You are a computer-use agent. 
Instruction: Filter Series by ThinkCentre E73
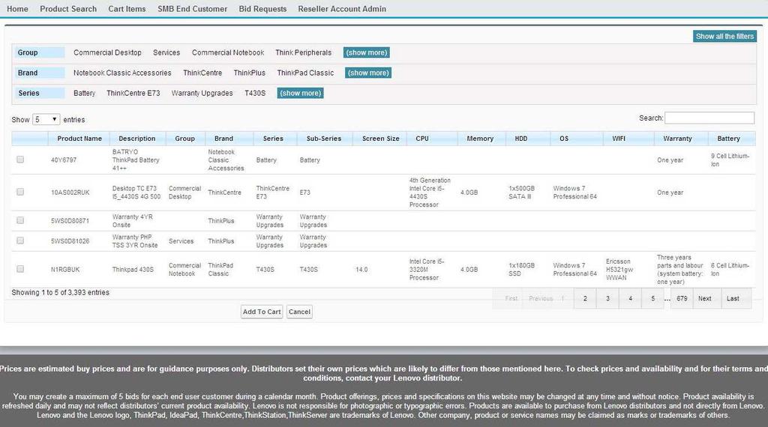pyautogui.click(x=133, y=93)
